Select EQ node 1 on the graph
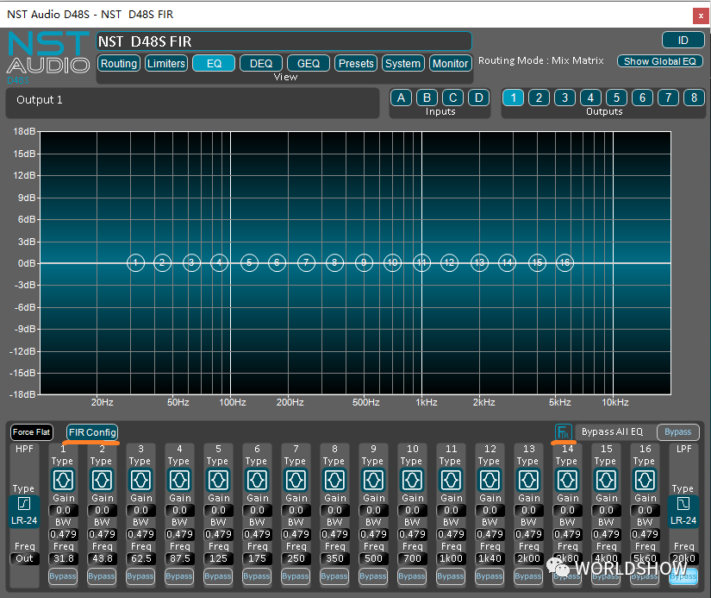The height and width of the screenshot is (598, 711). (135, 262)
